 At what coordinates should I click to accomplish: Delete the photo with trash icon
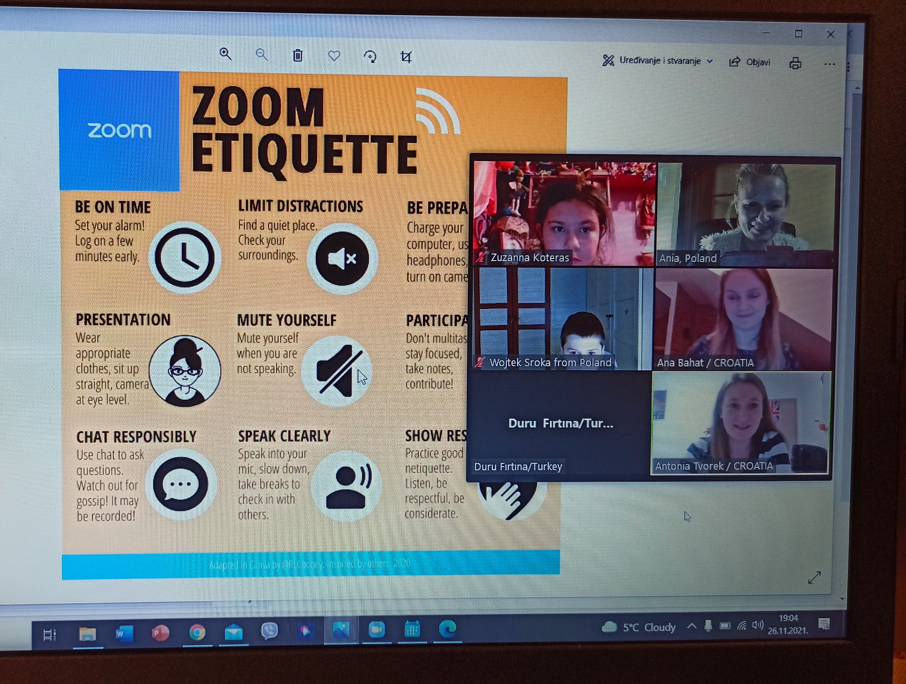coord(298,55)
